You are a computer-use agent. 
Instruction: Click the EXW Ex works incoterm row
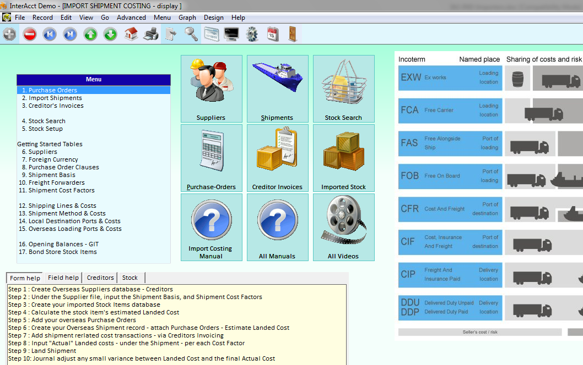pos(450,78)
